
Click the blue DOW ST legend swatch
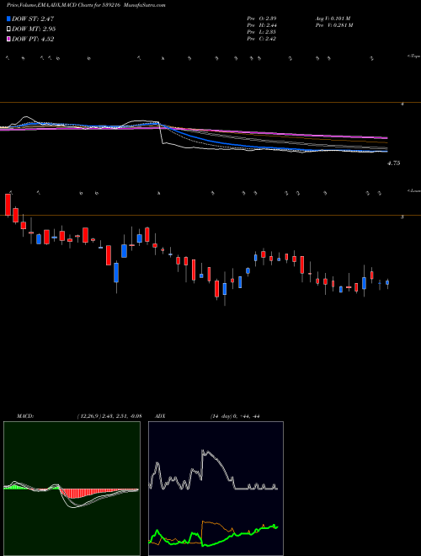[x=8, y=19]
